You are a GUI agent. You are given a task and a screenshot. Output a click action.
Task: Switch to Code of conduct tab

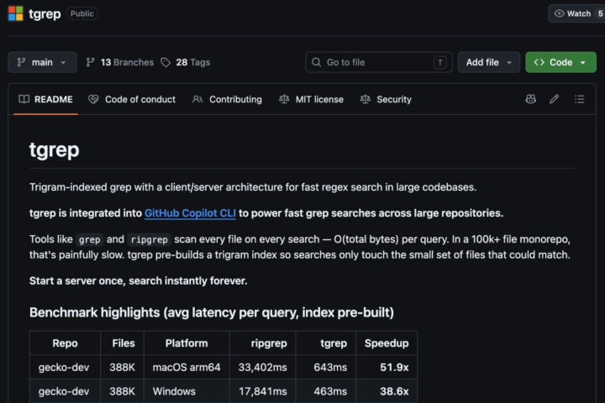point(132,100)
